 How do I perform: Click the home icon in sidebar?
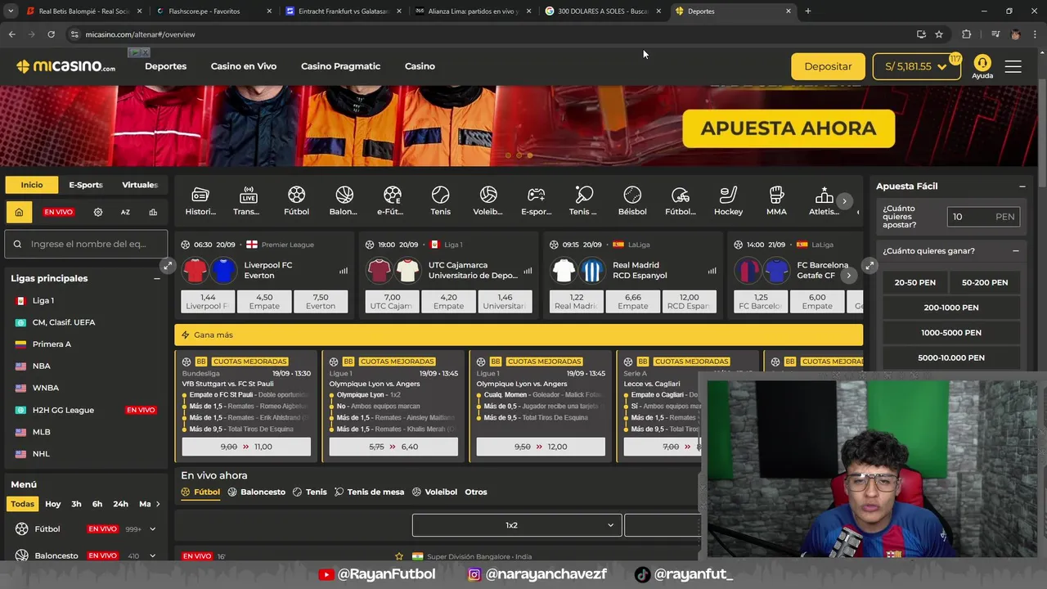pos(19,212)
